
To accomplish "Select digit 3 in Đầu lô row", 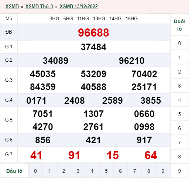I will [x=78, y=171].
